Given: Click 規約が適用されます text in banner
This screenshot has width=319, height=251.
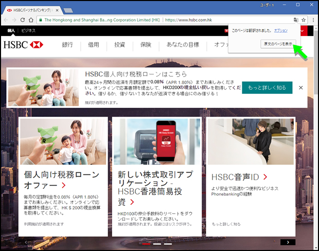Looking at the screenshot, I should coord(101,103).
